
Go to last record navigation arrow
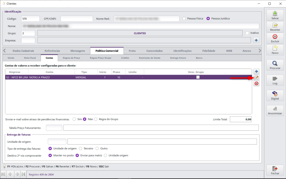coord(23,174)
